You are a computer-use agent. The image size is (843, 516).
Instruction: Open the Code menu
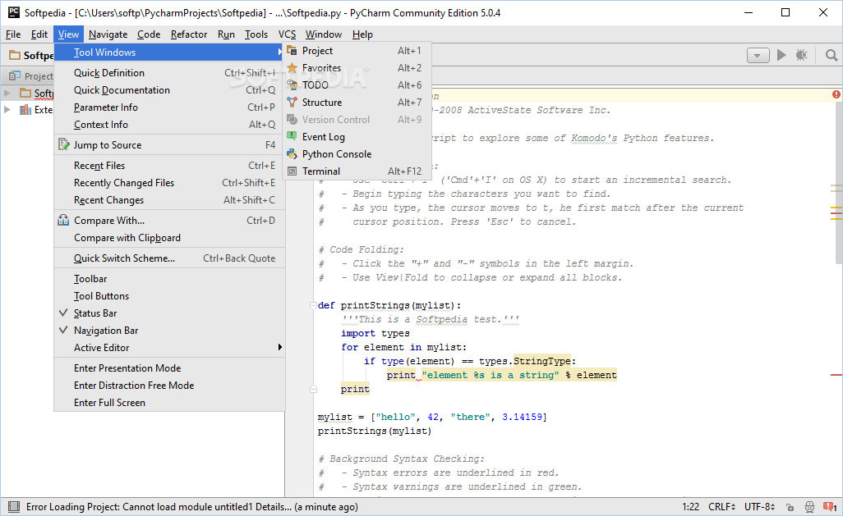pos(149,34)
